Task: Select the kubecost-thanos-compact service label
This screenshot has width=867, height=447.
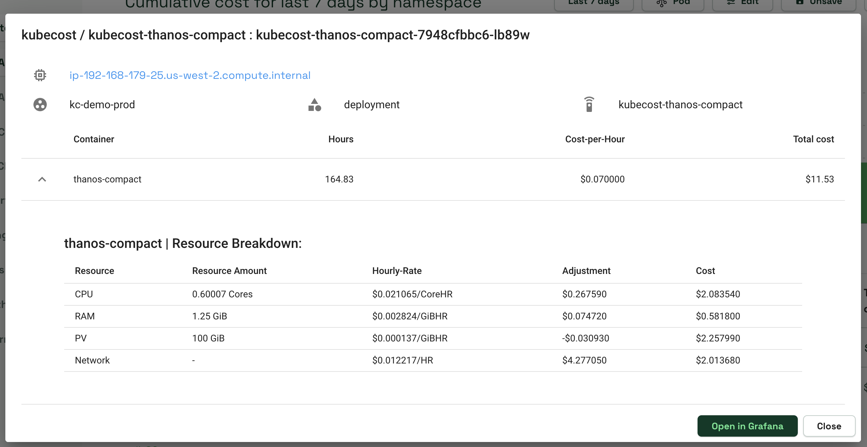Action: [x=680, y=105]
